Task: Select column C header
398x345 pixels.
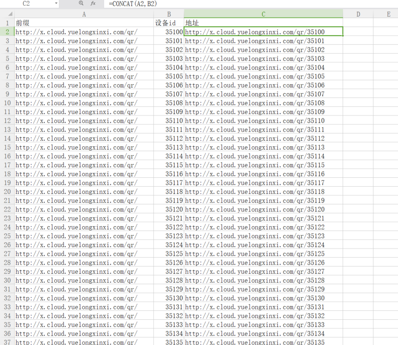Action: [263, 14]
